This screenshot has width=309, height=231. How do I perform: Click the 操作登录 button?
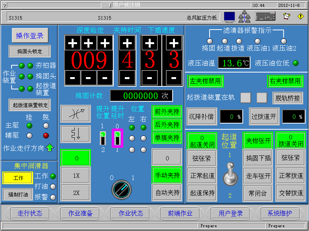pos(30,36)
